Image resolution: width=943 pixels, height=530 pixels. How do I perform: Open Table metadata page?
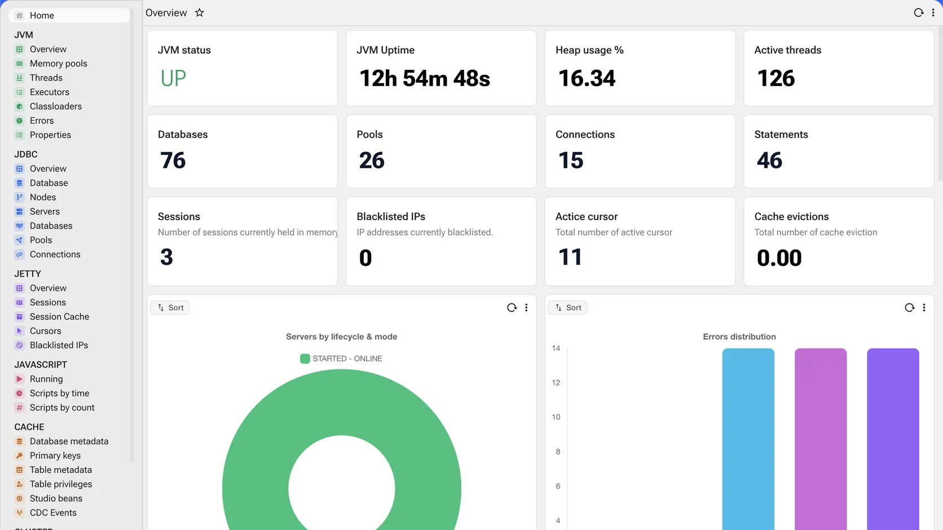[x=61, y=470]
